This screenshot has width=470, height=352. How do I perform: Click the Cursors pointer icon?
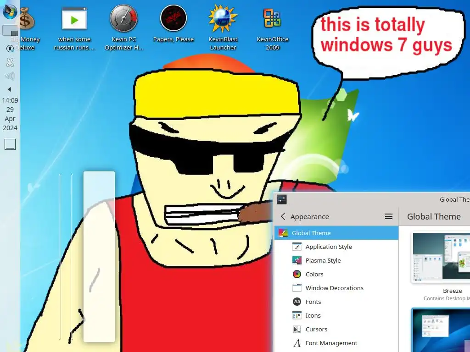(297, 329)
